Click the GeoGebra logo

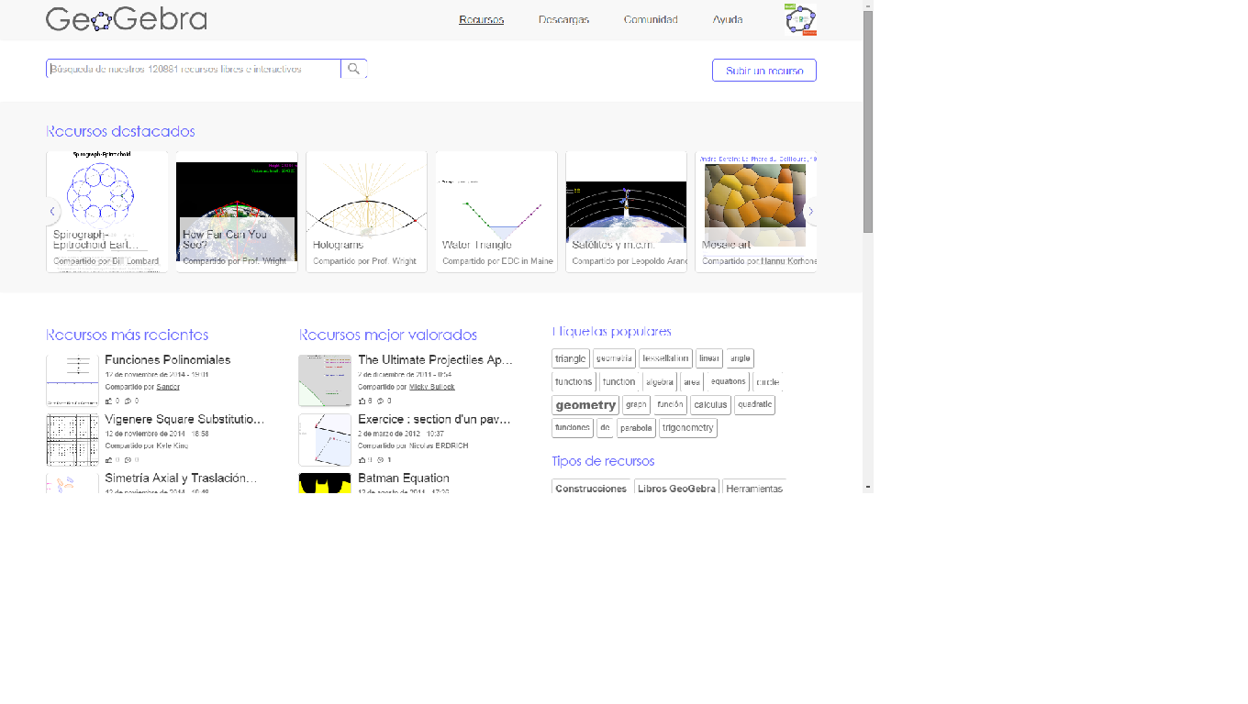[127, 19]
